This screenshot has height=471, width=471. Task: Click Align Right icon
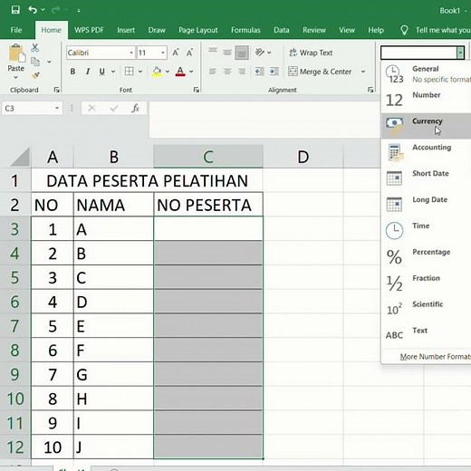[x=242, y=72]
